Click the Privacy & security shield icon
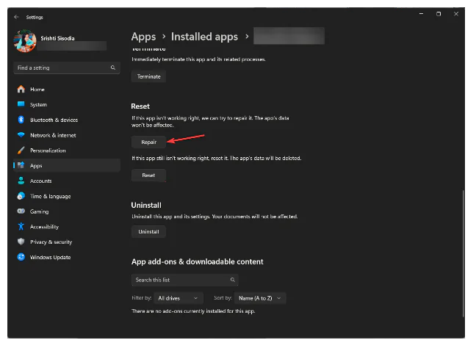 (21, 242)
